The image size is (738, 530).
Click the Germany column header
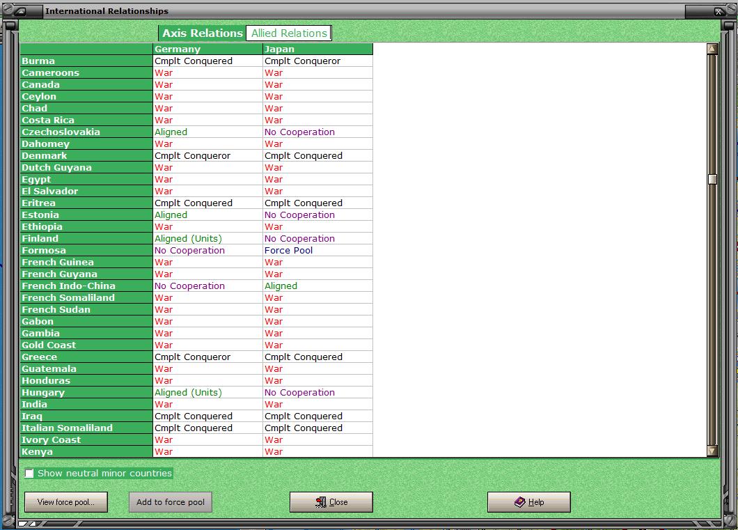click(x=208, y=49)
